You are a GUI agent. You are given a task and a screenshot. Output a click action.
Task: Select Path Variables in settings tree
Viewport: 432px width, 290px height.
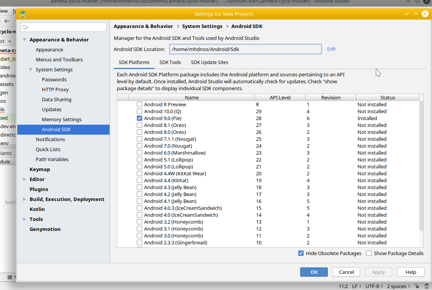coord(52,160)
